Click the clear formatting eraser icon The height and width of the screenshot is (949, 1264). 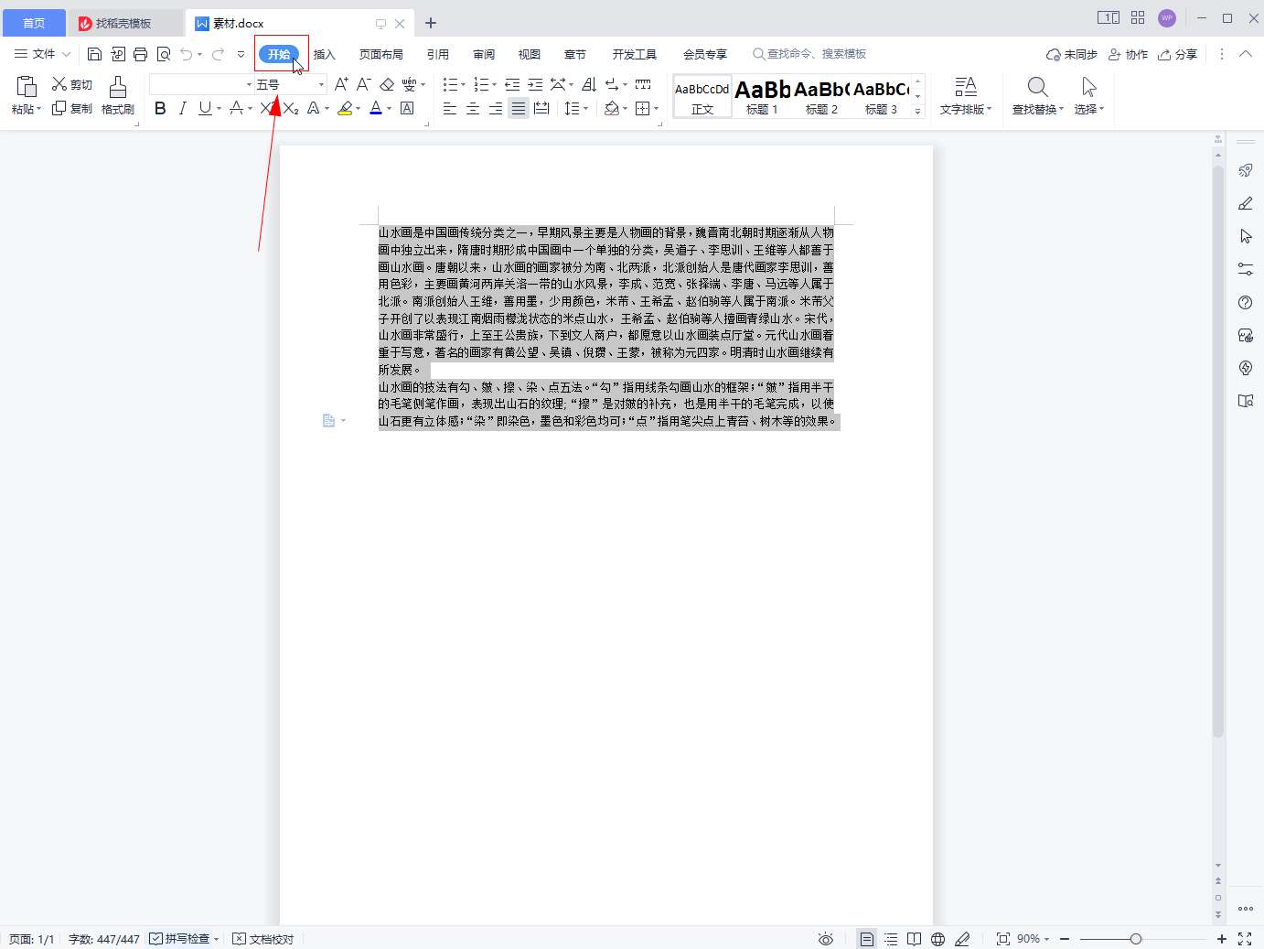387,84
